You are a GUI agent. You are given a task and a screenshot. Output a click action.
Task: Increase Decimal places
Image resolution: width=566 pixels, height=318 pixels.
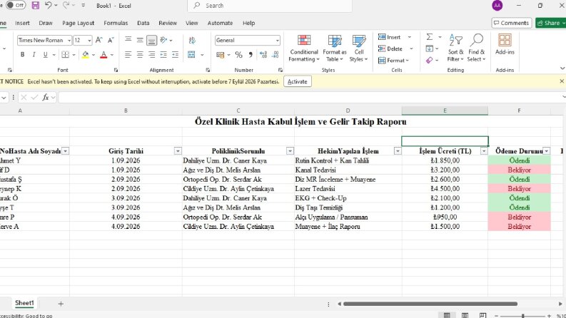[263, 54]
